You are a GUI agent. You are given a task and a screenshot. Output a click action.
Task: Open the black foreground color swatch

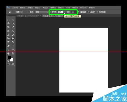9,57
